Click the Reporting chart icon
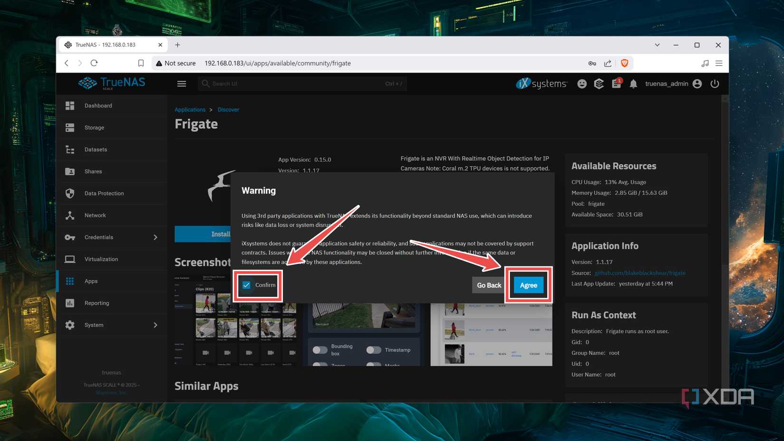 coord(70,303)
